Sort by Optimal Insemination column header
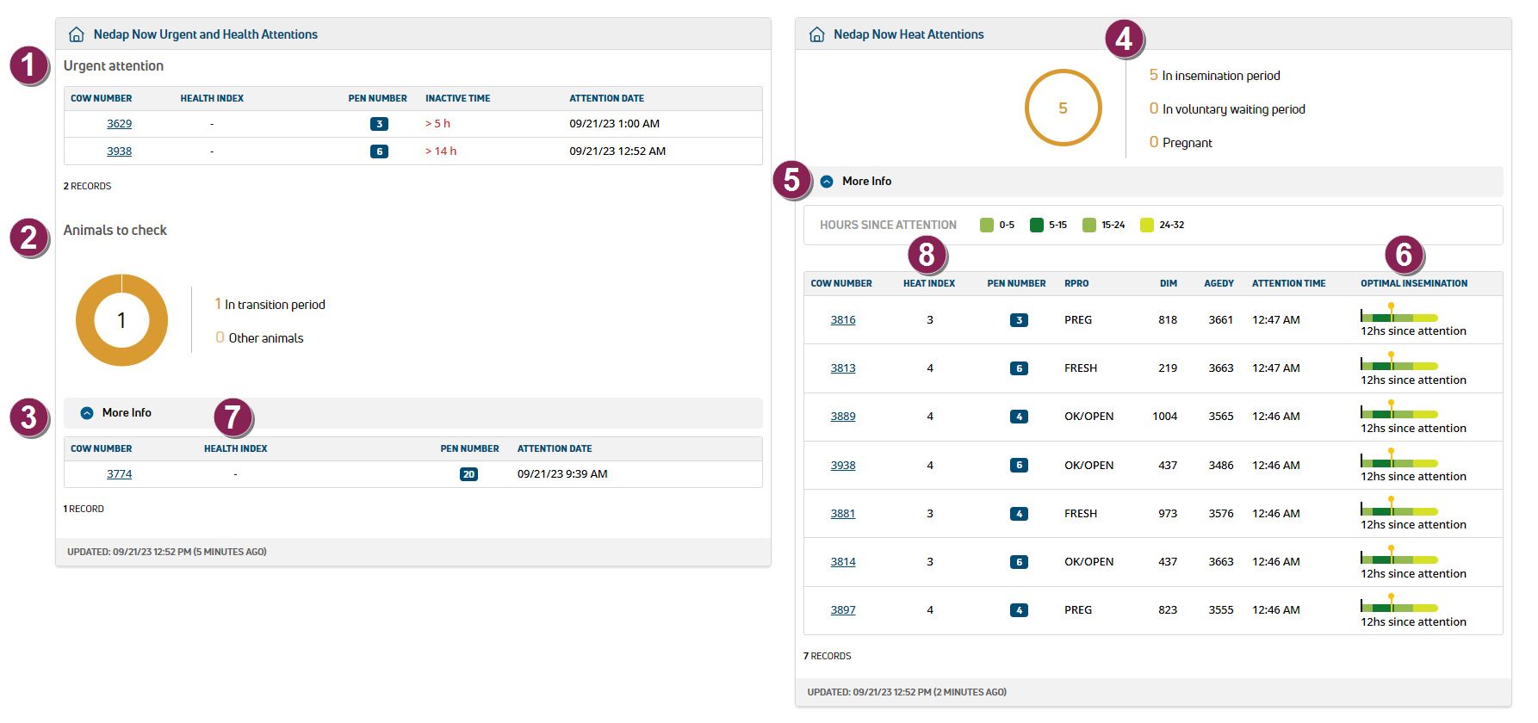Screen dimensions: 1538x723 1414,284
